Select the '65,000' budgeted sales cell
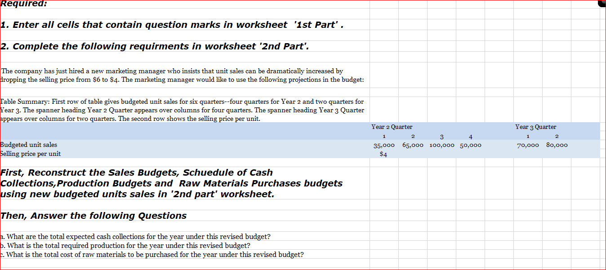The width and height of the screenshot is (606, 270). pos(413,145)
